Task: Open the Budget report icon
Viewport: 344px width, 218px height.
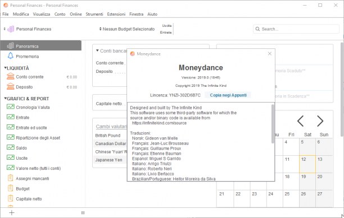Action: tap(10, 188)
